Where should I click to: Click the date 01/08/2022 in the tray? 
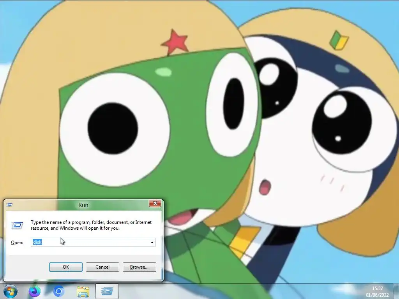377,295
